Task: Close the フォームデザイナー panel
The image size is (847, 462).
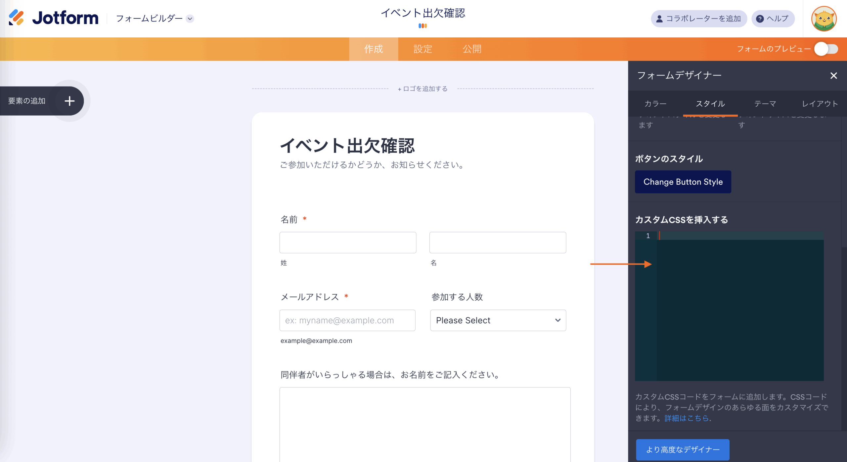Action: [x=833, y=76]
